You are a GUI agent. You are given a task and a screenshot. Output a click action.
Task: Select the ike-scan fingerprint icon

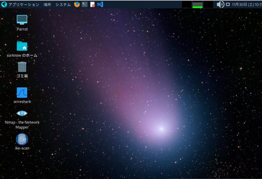(22, 139)
